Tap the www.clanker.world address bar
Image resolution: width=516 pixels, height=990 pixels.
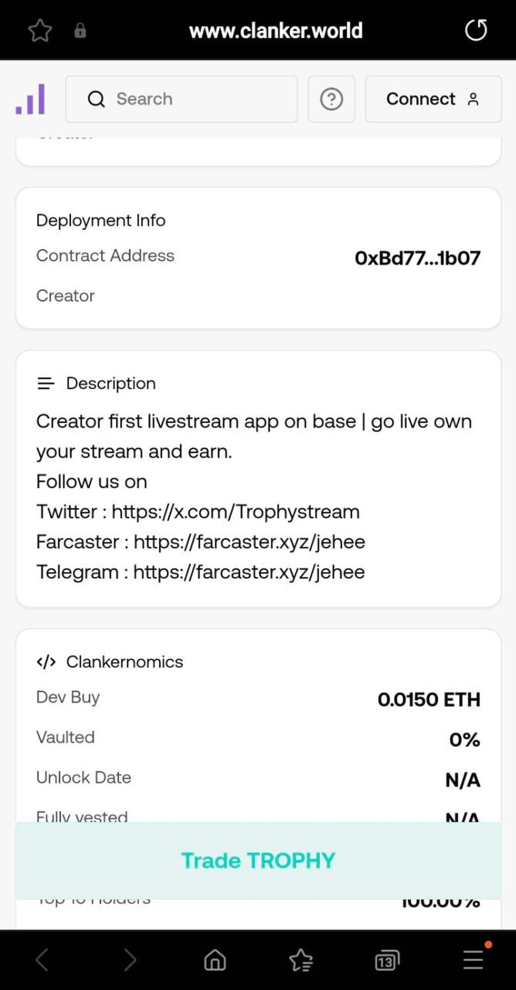coord(276,31)
